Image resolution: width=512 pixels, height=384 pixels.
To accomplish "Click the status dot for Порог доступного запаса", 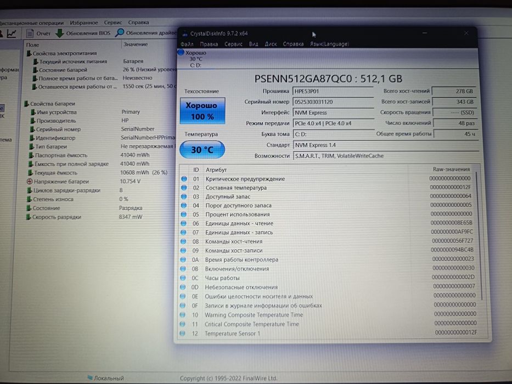I will (184, 205).
